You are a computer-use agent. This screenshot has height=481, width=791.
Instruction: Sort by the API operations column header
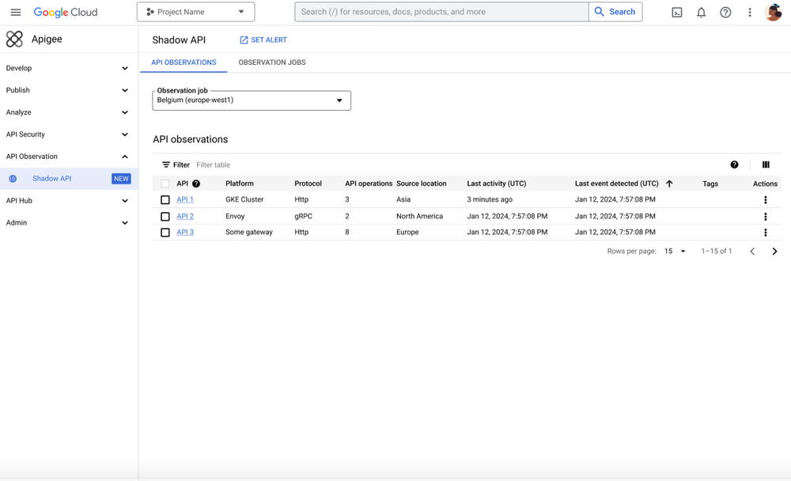click(369, 184)
